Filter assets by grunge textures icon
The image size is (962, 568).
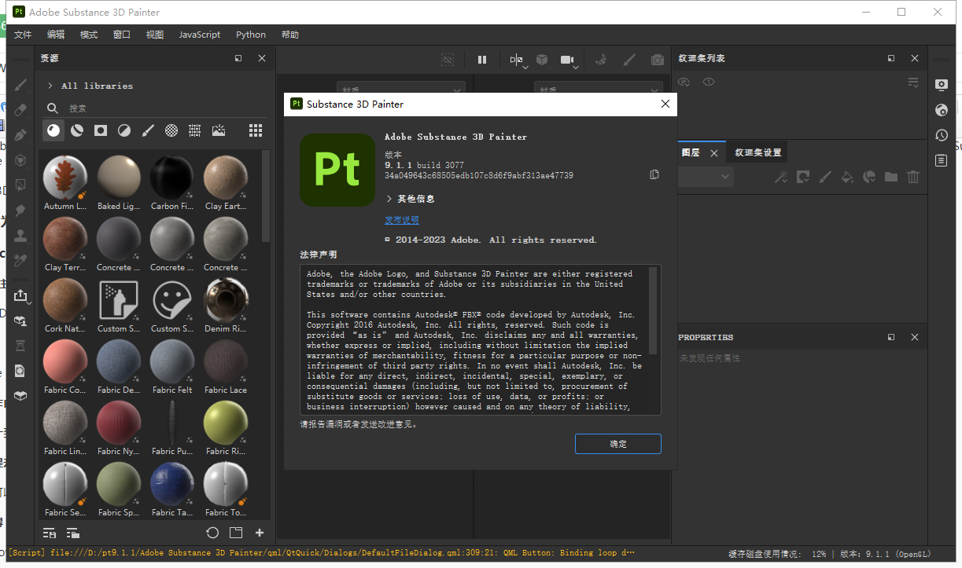[195, 130]
